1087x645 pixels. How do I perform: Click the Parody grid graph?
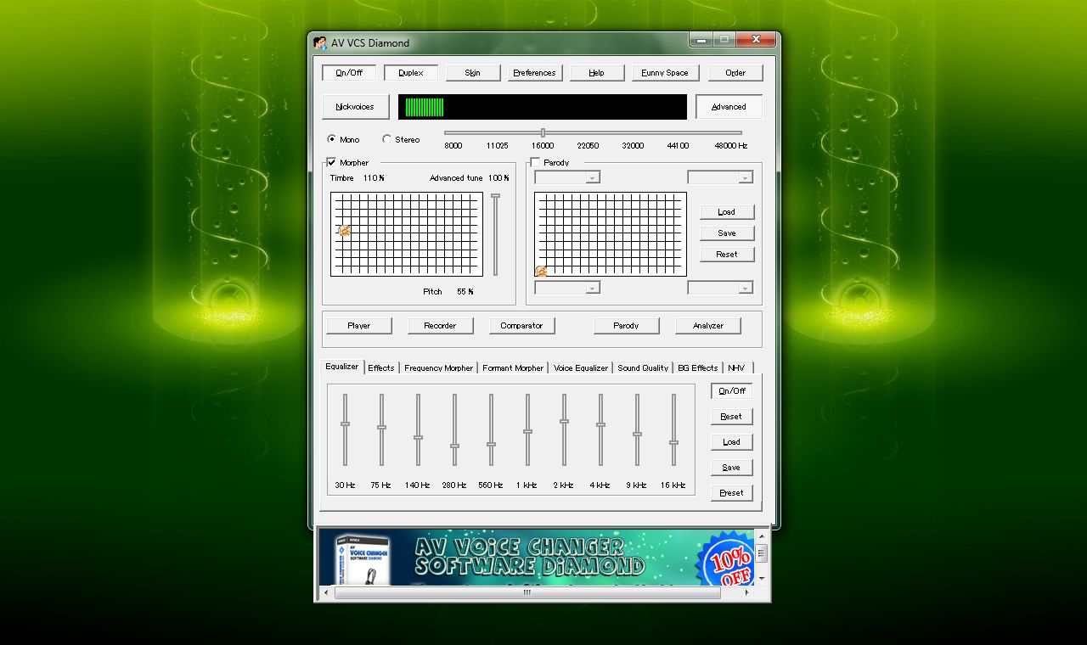[611, 234]
